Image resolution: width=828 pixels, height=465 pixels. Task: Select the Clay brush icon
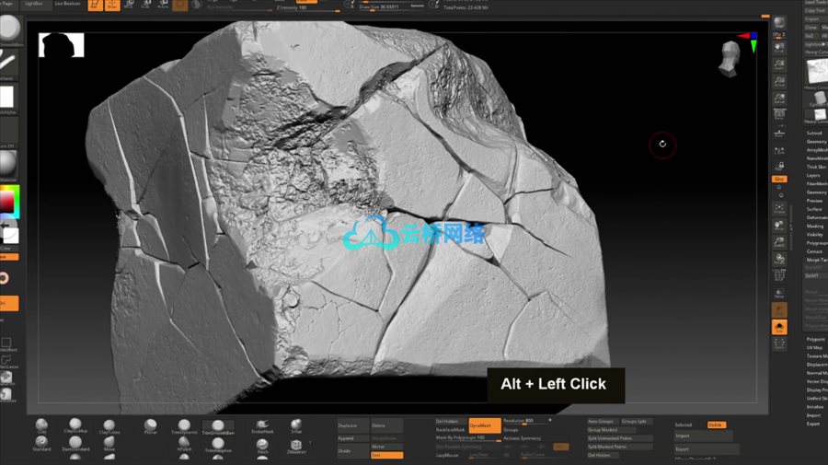(x=42, y=424)
